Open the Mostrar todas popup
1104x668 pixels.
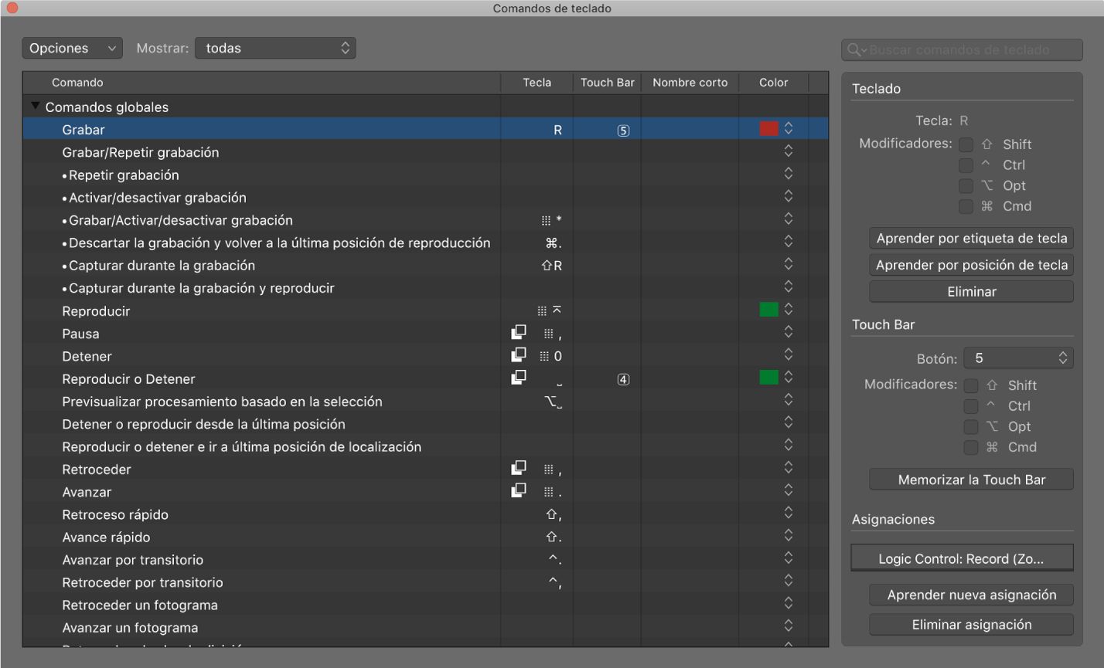[x=275, y=48]
